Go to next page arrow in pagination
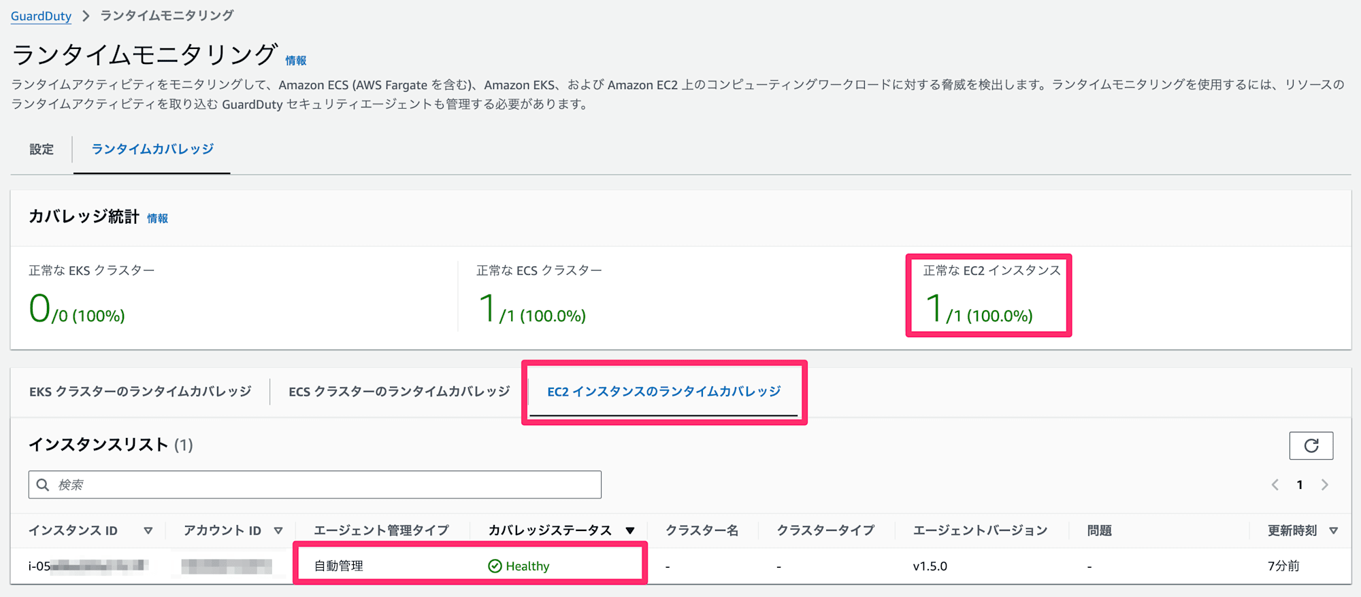The image size is (1361, 597). click(1324, 485)
